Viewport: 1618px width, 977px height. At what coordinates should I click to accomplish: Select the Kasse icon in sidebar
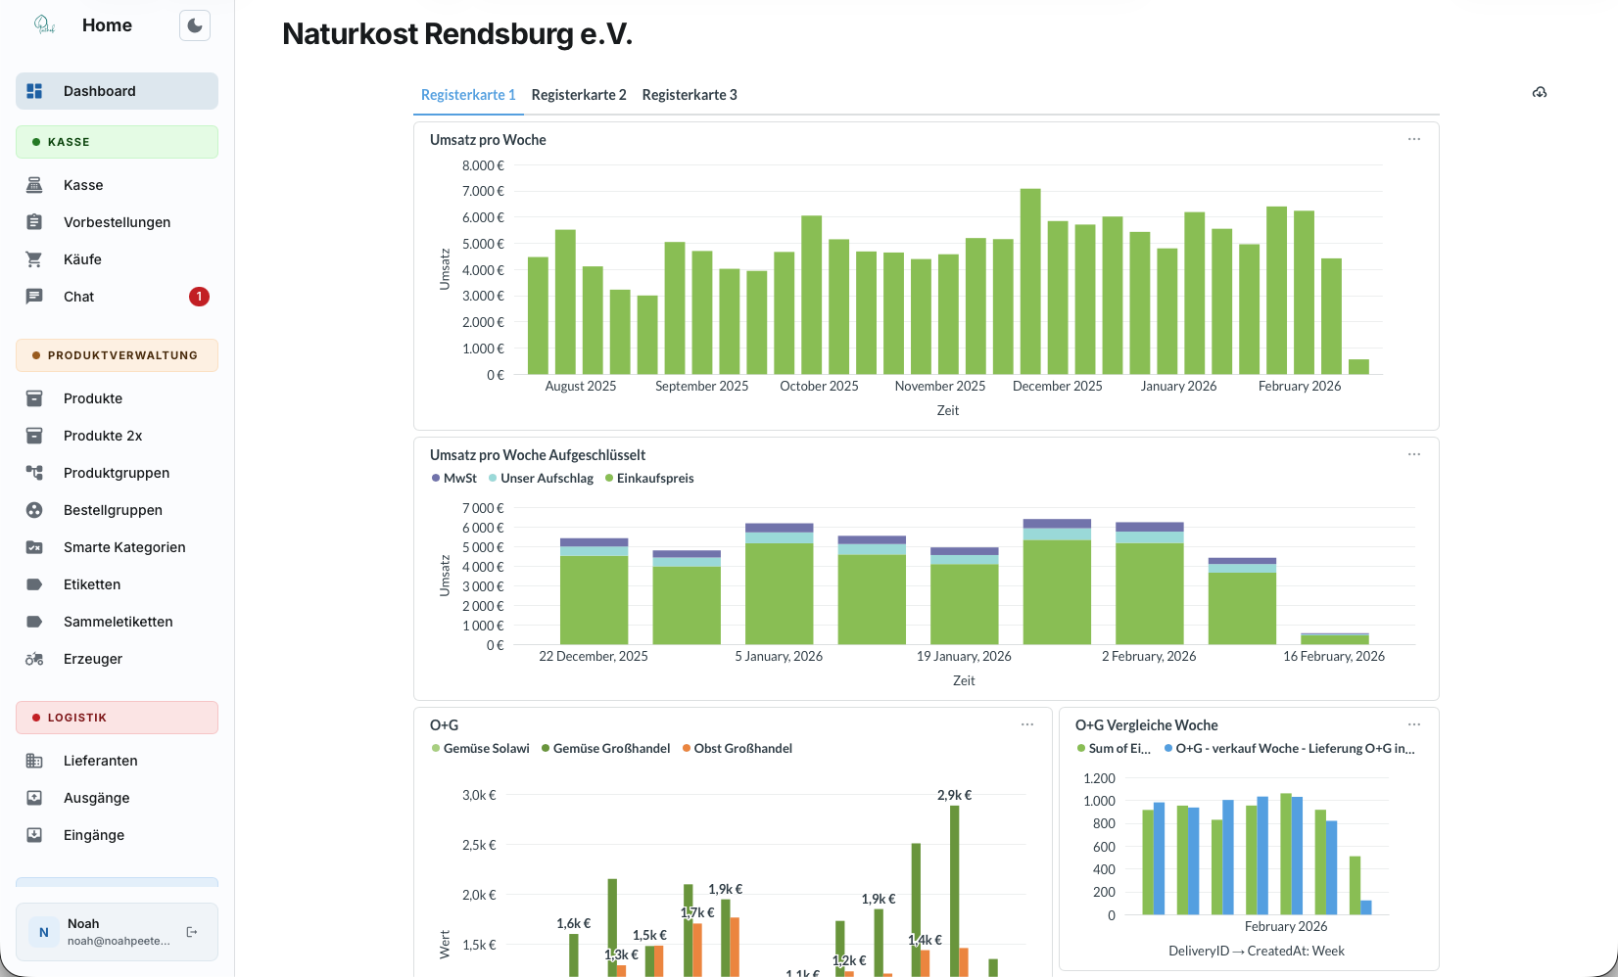click(33, 184)
